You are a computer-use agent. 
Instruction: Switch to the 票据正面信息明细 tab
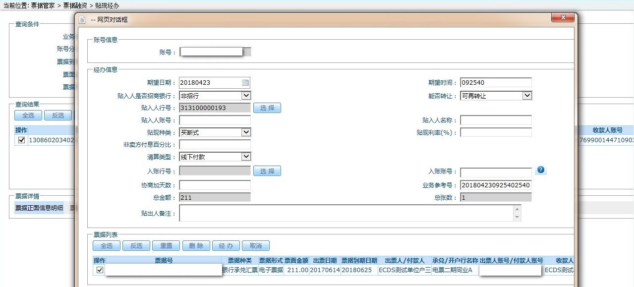tap(39, 208)
